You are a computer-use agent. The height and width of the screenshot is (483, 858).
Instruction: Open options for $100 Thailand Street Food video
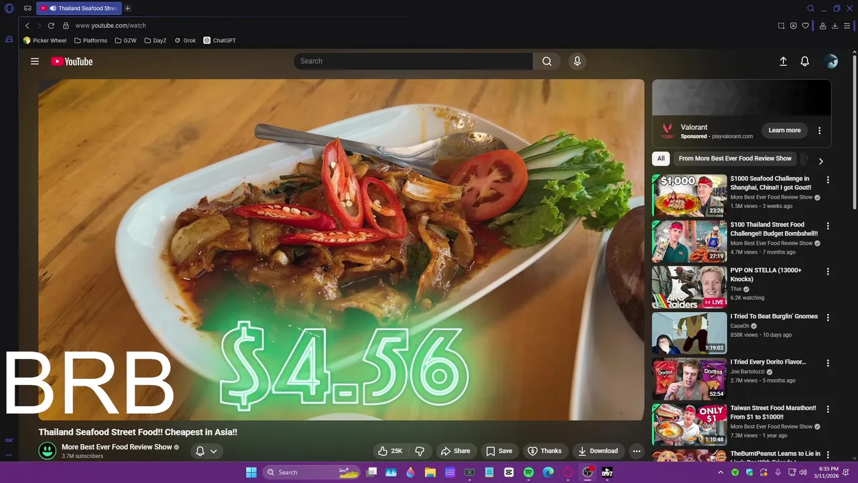[x=828, y=226]
